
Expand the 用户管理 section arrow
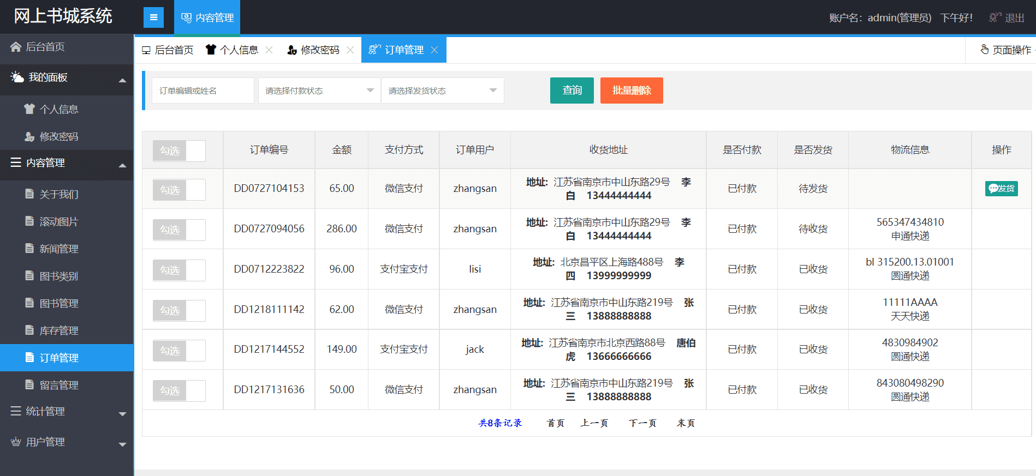(x=122, y=444)
